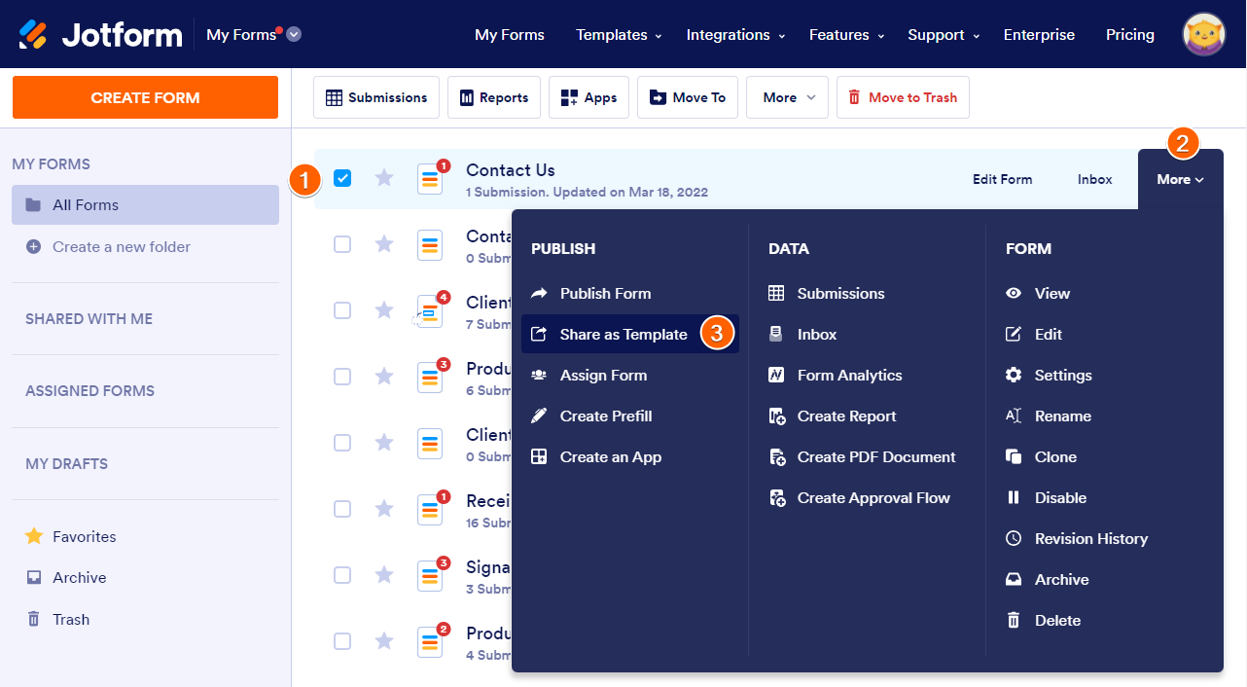Open the My Forms switcher dropdown arrow
Screen dimensions: 1247x687
pos(294,34)
